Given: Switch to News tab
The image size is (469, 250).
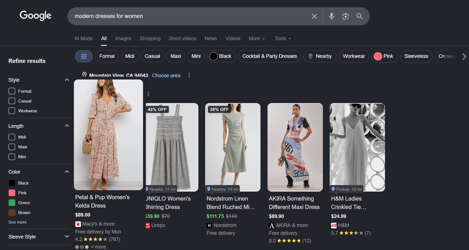Looking at the screenshot, I should point(211,38).
